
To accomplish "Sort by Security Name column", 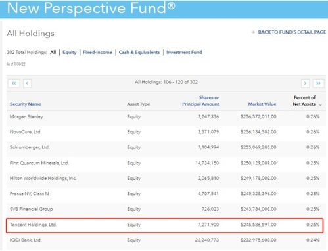I will coord(26,104).
